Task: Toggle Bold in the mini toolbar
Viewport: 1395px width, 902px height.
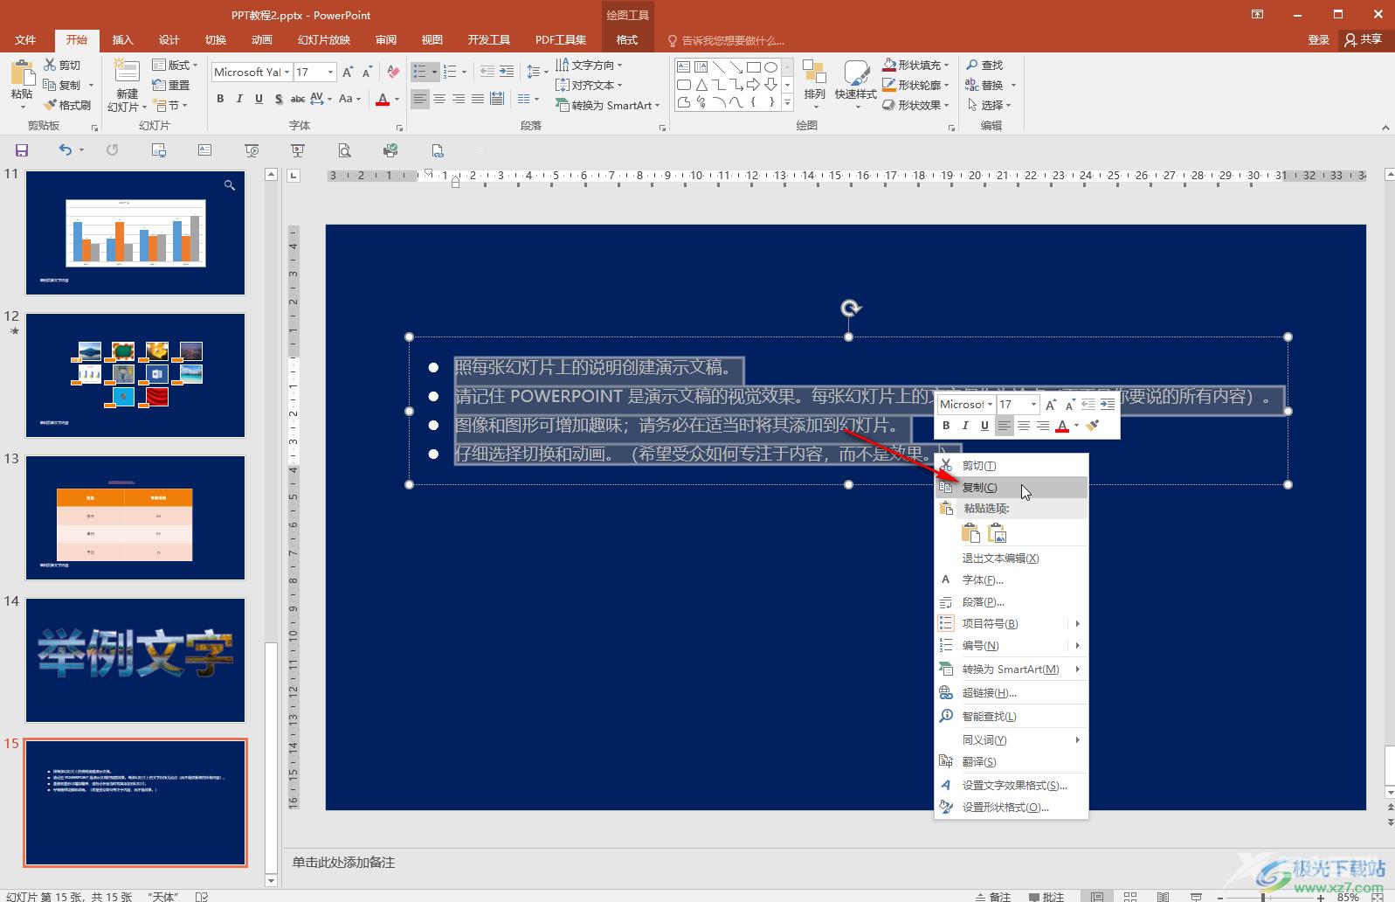Action: (946, 426)
